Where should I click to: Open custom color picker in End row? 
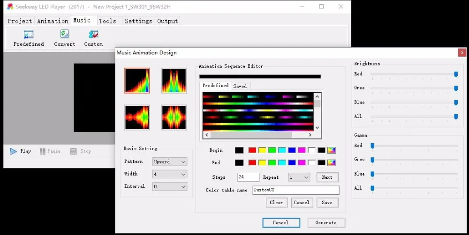(x=332, y=163)
